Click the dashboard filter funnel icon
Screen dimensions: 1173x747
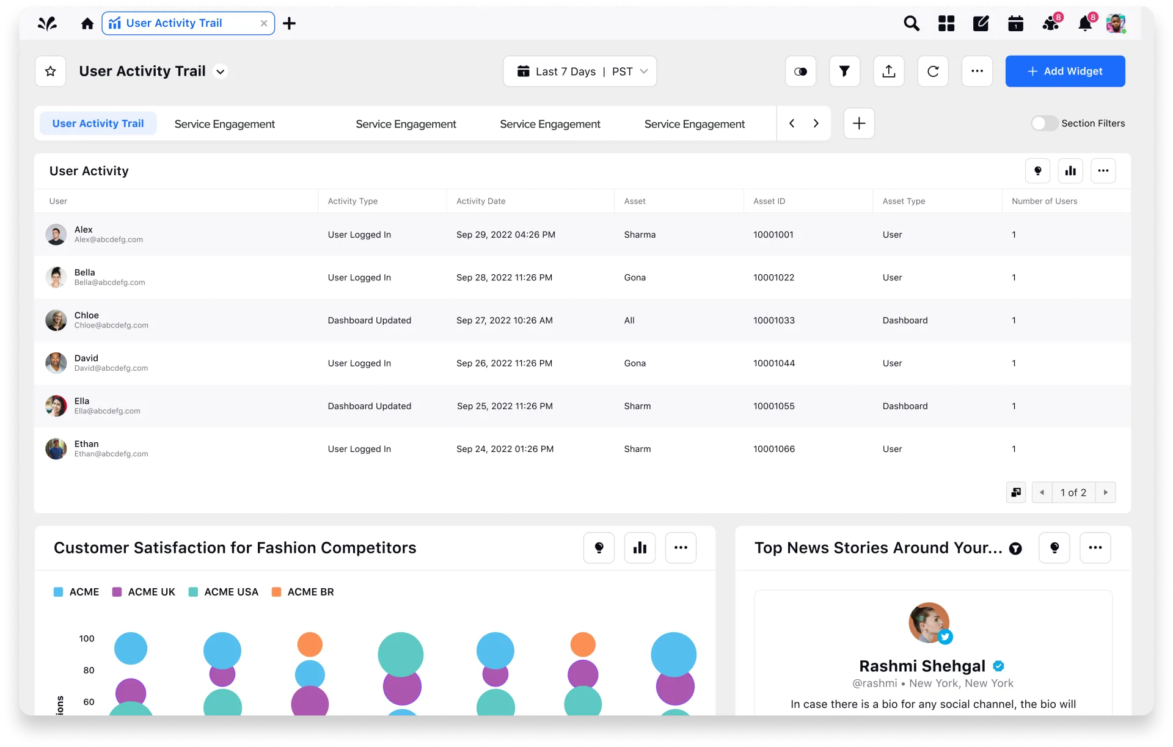point(844,71)
